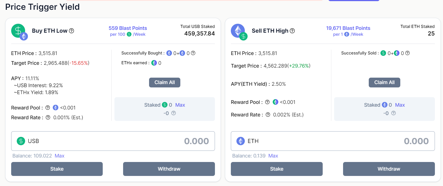443x186 pixels.
Task: Click help icon next to Buy ETH Low
Action: [71, 31]
